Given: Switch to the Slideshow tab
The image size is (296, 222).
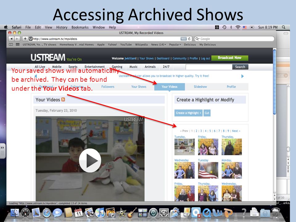Looking at the screenshot, I should pos(200,87).
